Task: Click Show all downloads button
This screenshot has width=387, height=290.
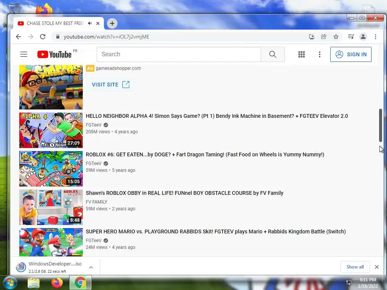Action: click(355, 267)
